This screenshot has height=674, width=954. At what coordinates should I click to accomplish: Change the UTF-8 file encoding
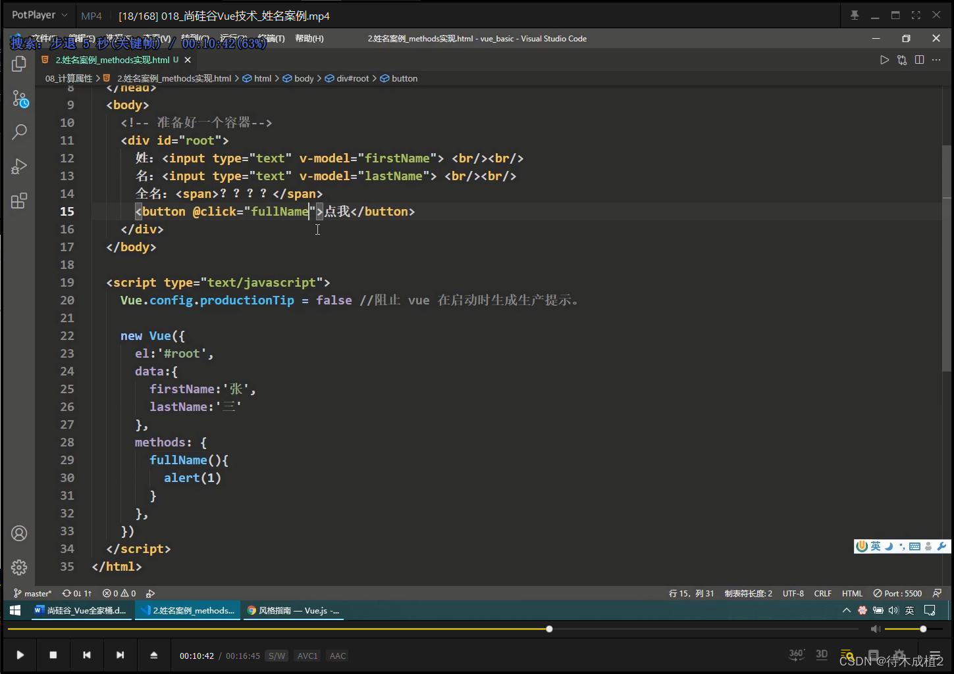[x=793, y=593]
